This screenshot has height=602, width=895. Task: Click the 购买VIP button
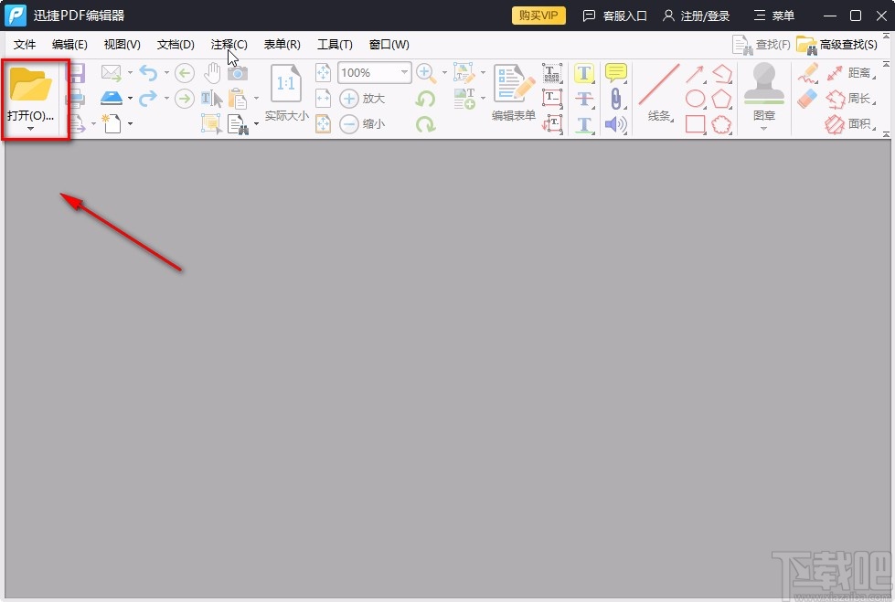click(x=538, y=16)
